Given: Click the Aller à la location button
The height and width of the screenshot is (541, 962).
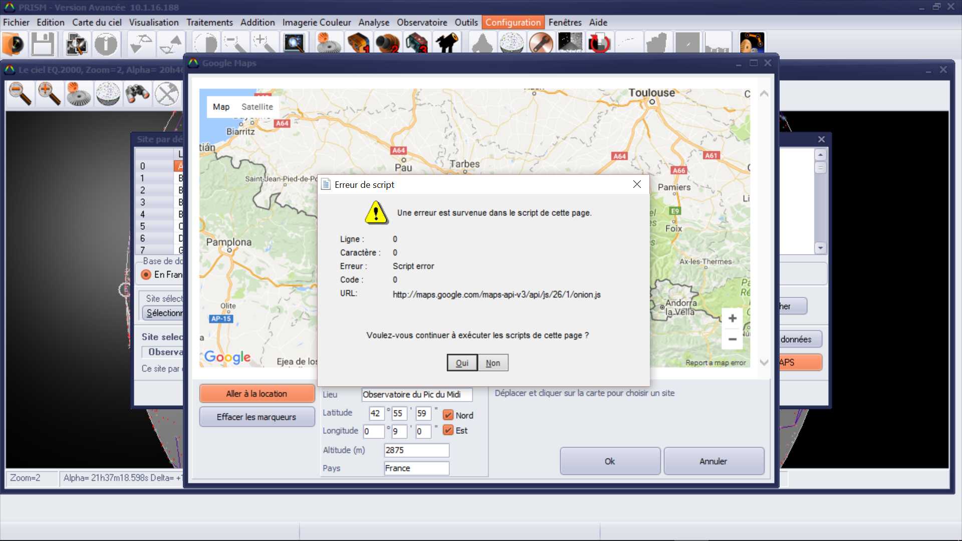Looking at the screenshot, I should [x=257, y=394].
